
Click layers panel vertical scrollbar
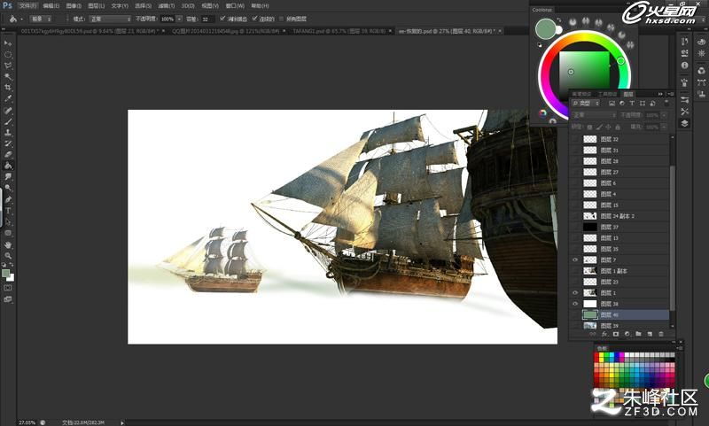(672, 238)
